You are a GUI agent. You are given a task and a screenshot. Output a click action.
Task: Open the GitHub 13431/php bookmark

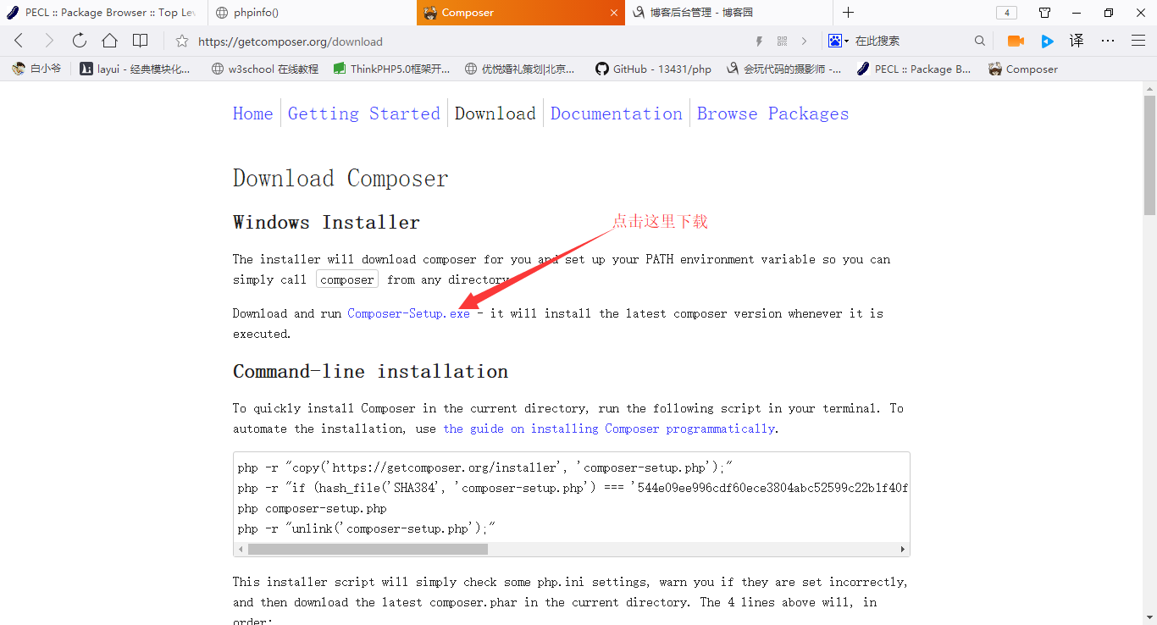pyautogui.click(x=653, y=69)
